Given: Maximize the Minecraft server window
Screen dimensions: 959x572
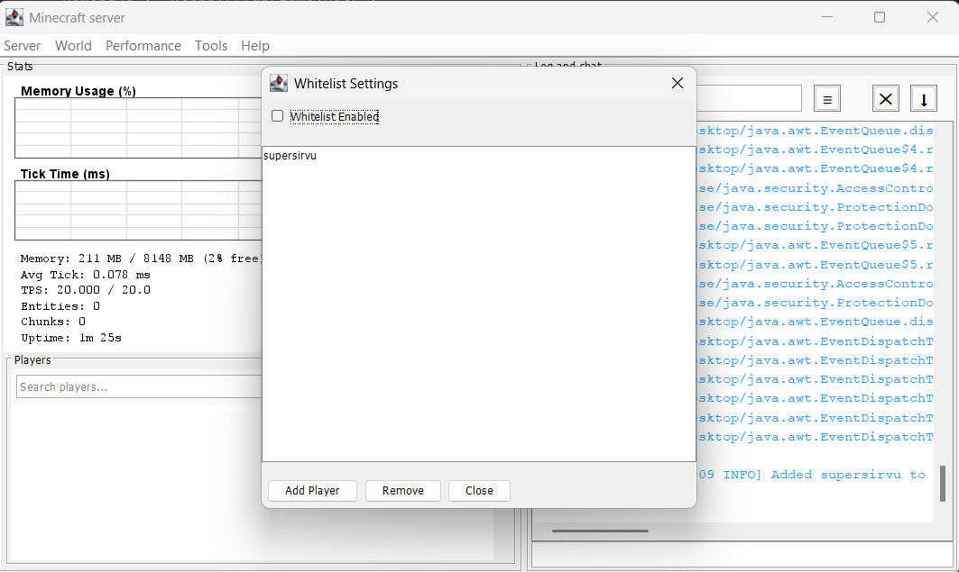Looking at the screenshot, I should click(880, 17).
